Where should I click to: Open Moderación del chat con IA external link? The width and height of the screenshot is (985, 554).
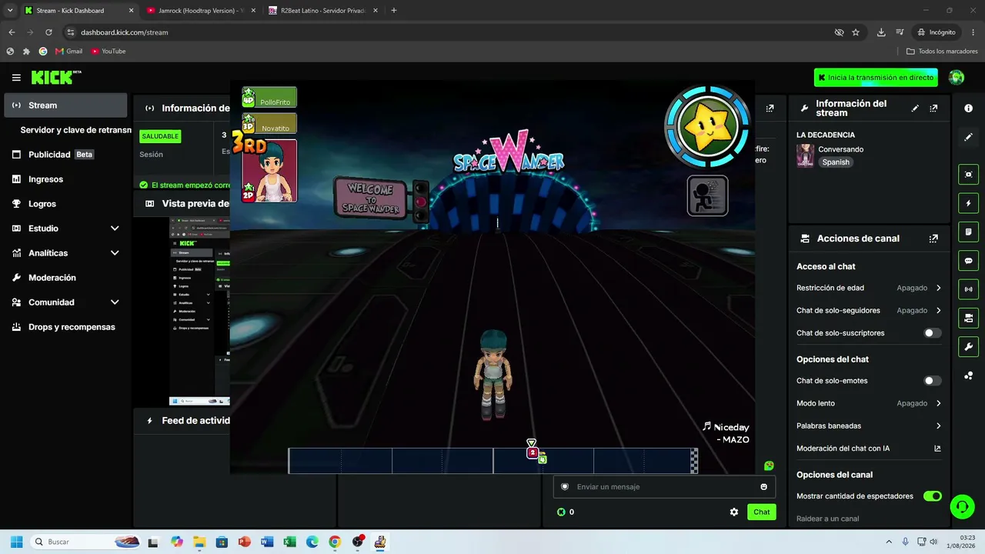937,449
